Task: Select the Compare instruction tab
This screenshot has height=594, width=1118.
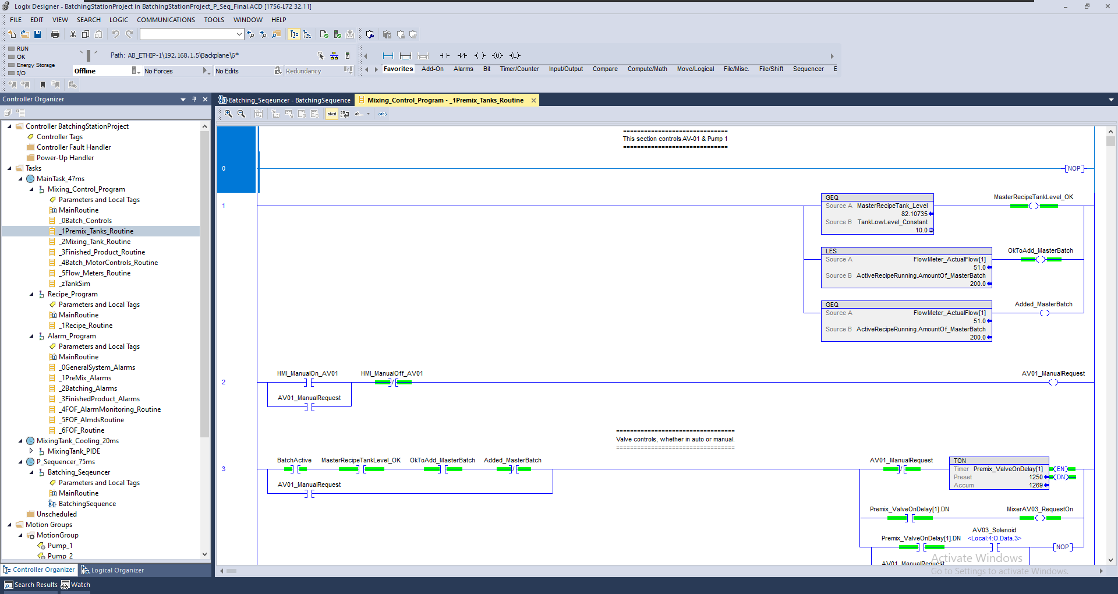Action: [605, 69]
